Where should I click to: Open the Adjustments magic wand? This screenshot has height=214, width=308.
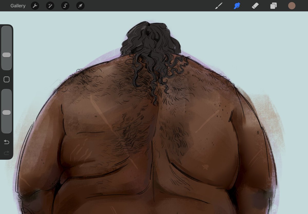point(50,6)
